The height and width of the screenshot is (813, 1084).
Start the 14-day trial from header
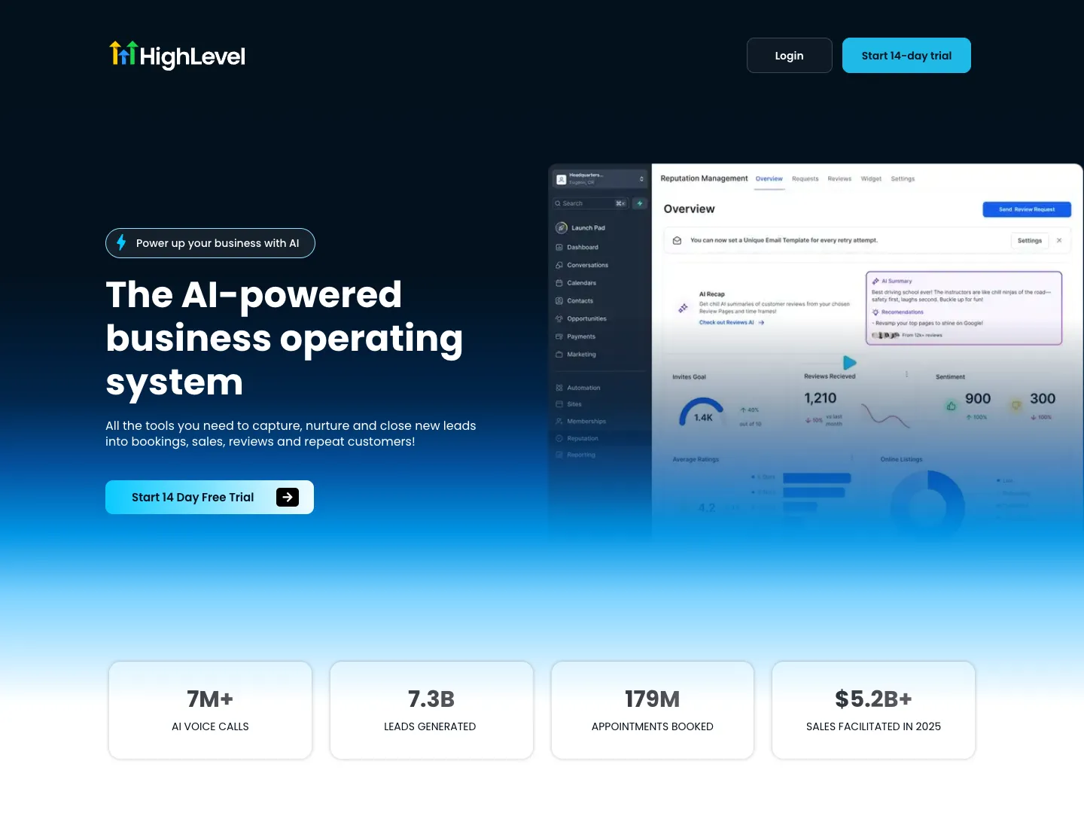pos(906,56)
